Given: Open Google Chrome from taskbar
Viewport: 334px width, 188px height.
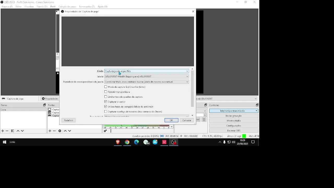Looking at the screenshot, I should (127, 142).
